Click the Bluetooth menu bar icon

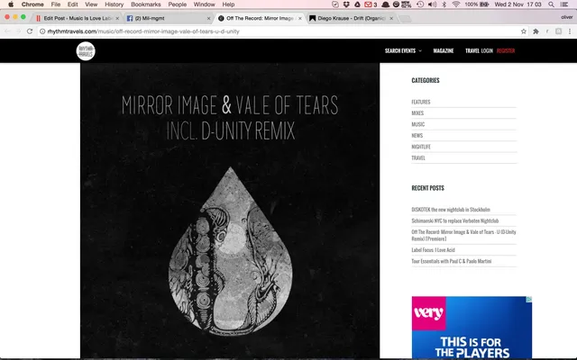444,4
